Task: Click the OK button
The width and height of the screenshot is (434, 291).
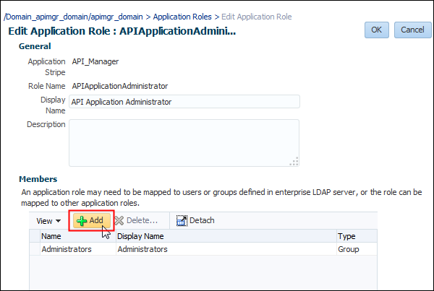Action: (376, 30)
